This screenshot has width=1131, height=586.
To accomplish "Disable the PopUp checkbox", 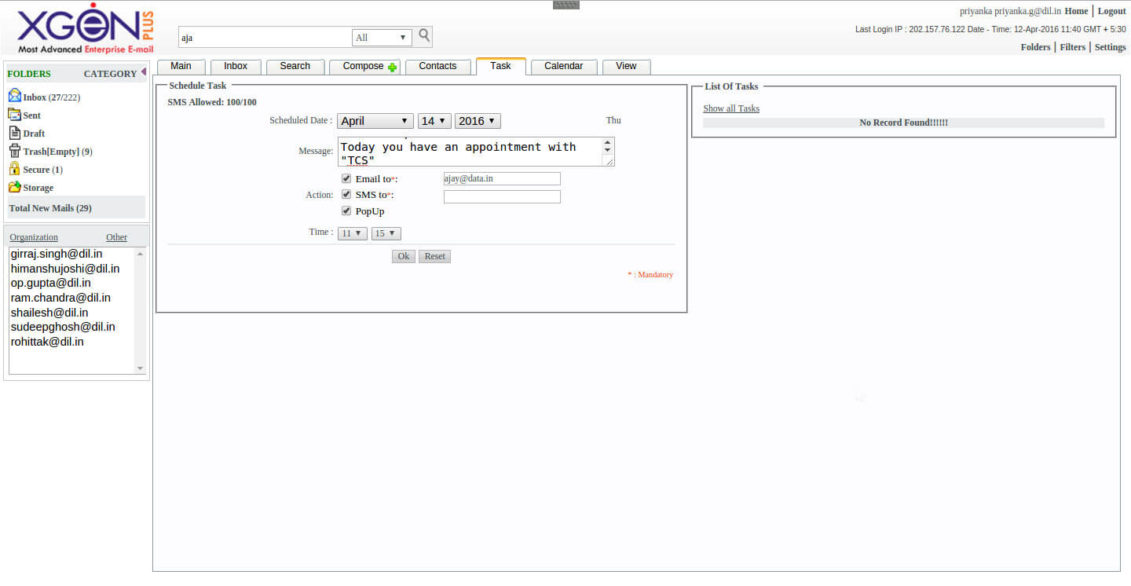I will pos(346,211).
